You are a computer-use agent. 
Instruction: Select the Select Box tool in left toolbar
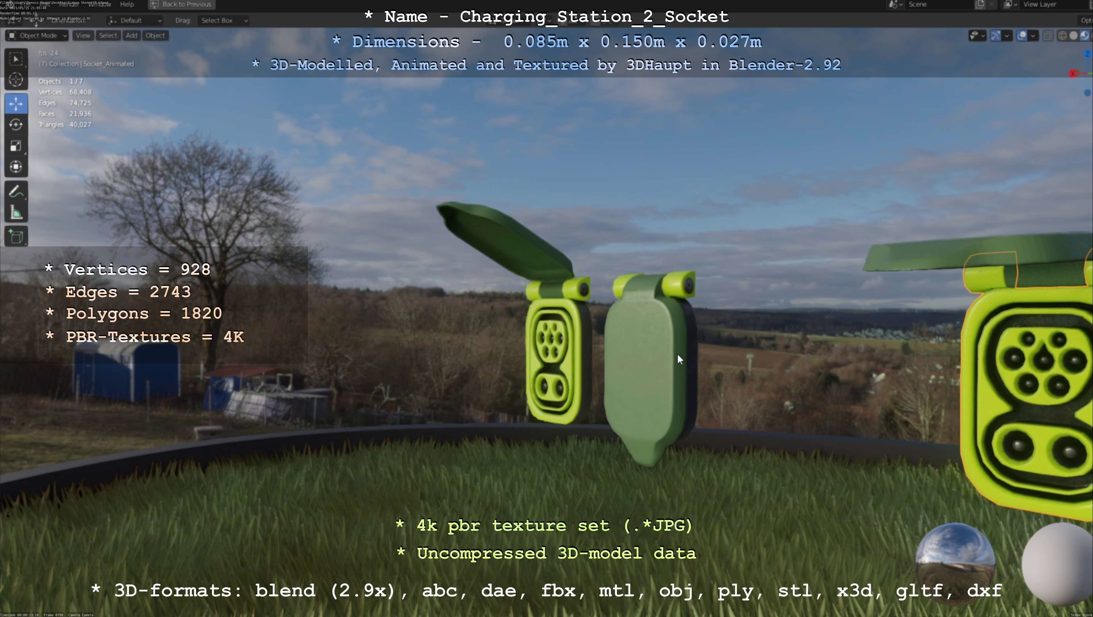[16, 59]
